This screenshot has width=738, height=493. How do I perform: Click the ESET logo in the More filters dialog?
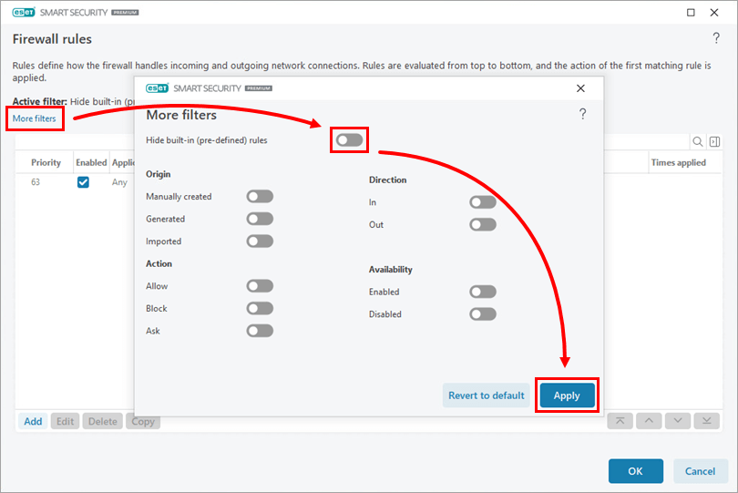tap(158, 88)
